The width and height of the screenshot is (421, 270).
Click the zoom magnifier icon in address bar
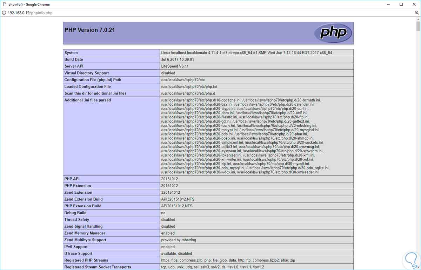tap(417, 13)
